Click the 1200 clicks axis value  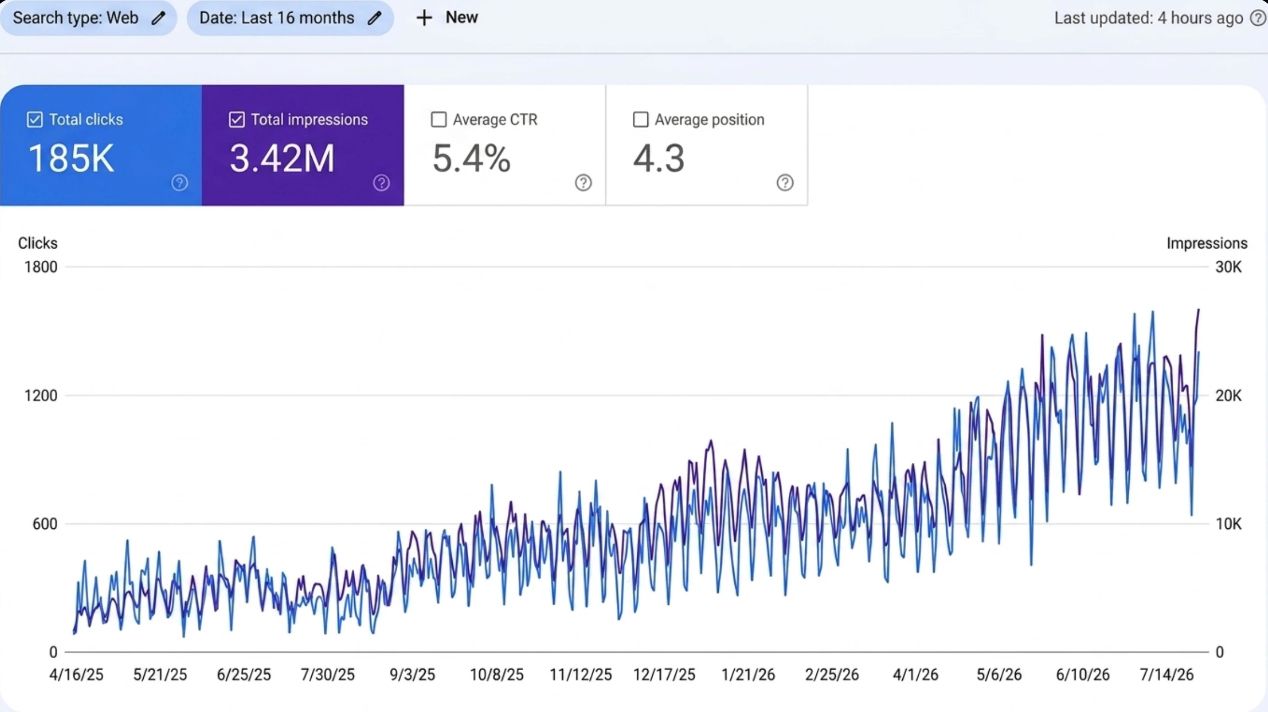point(41,396)
